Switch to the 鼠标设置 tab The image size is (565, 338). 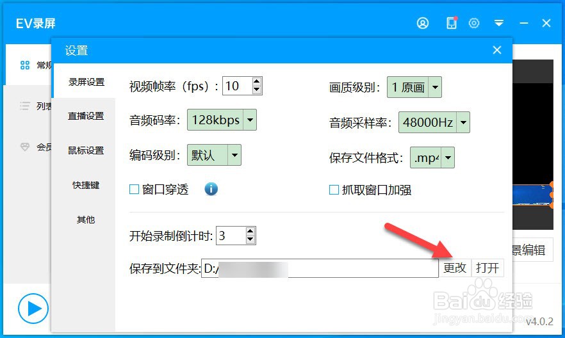(x=86, y=150)
